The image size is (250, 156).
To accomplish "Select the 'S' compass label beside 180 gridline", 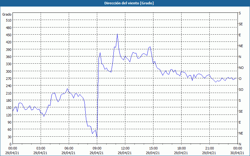I will pyautogui.click(x=240, y=100).
